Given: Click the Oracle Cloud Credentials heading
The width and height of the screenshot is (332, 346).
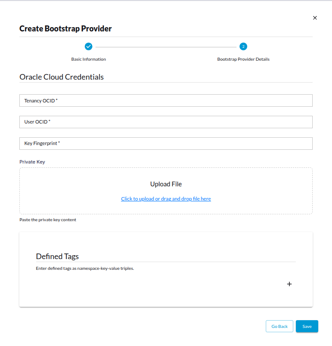Looking at the screenshot, I should (x=61, y=77).
